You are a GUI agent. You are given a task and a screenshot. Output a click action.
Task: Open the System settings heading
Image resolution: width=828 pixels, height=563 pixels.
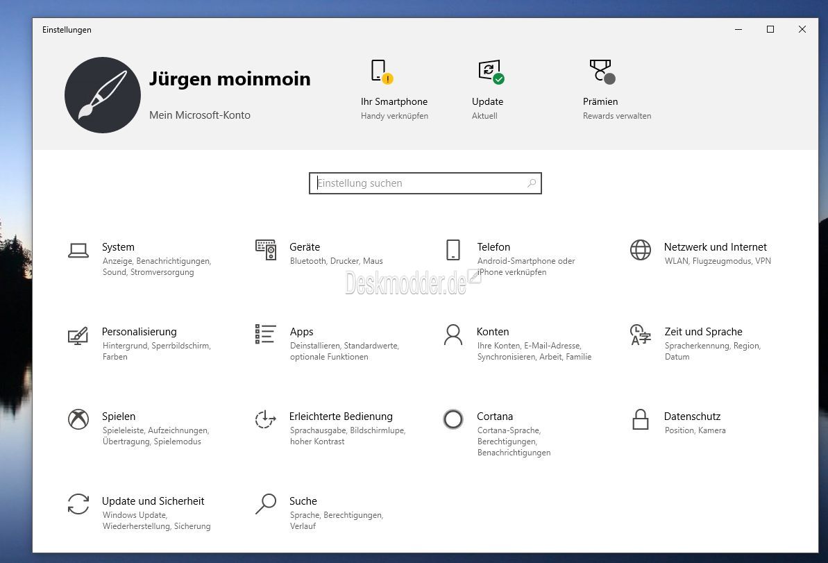118,247
